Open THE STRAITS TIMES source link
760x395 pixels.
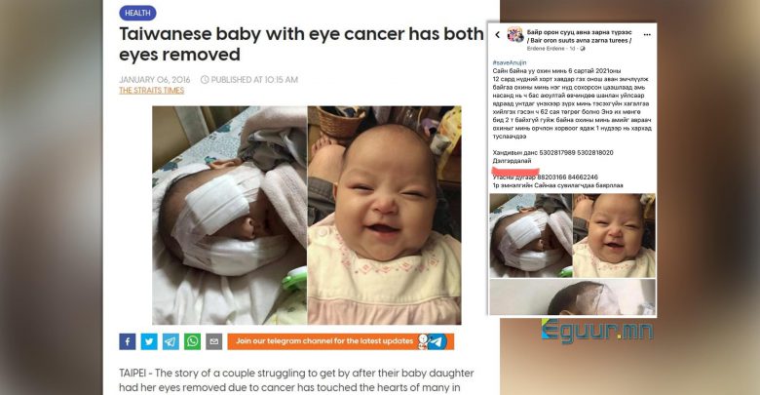[x=152, y=91]
